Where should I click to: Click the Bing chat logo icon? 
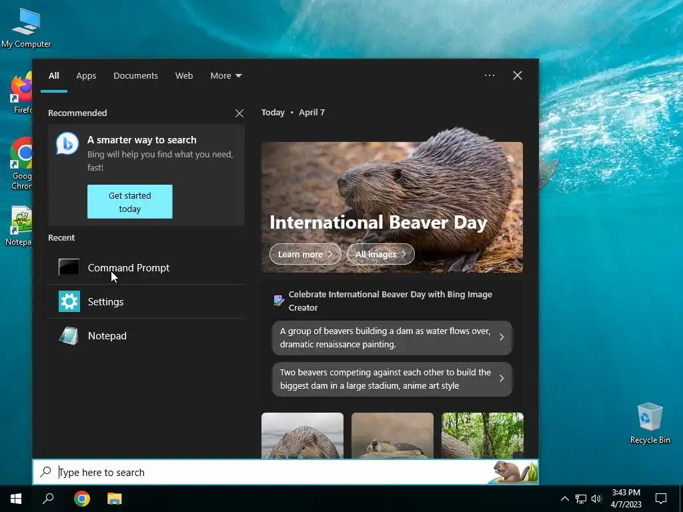[67, 143]
